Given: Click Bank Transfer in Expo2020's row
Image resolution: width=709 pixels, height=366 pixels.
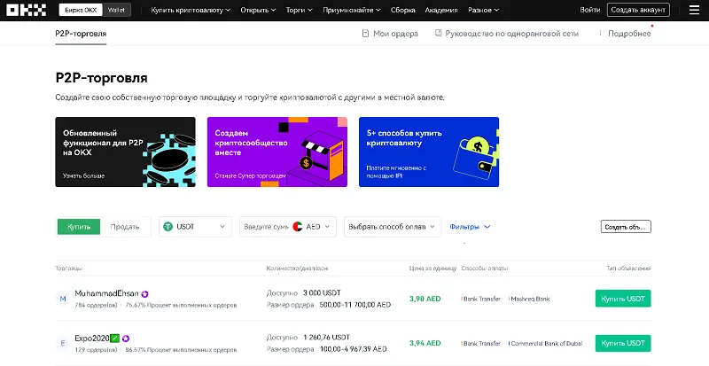Looking at the screenshot, I should [x=481, y=343].
